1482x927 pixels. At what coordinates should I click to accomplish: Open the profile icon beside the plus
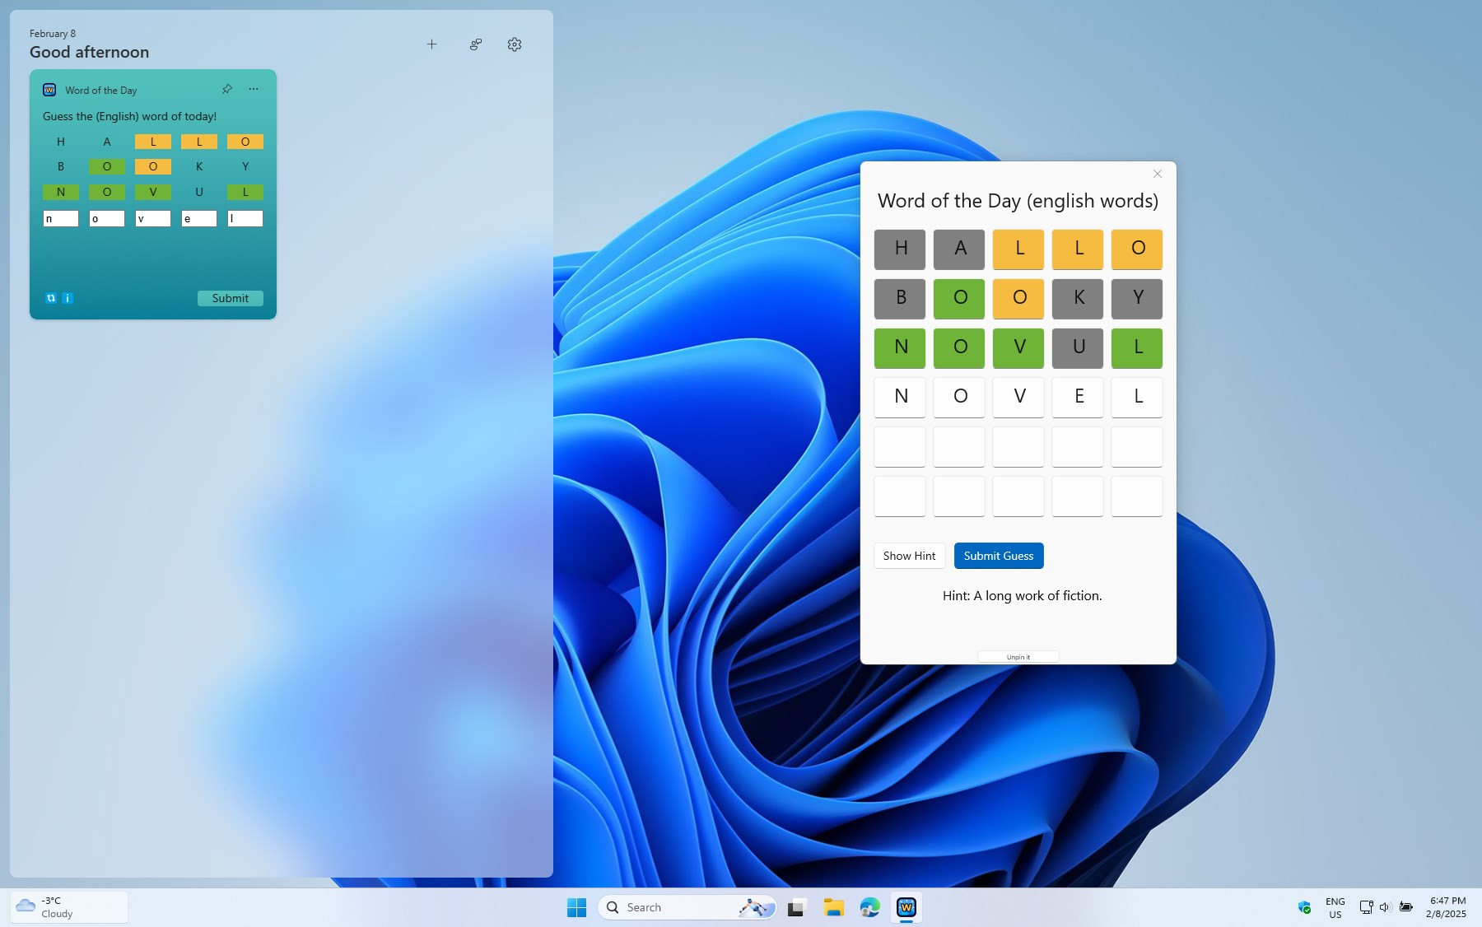[x=476, y=44]
